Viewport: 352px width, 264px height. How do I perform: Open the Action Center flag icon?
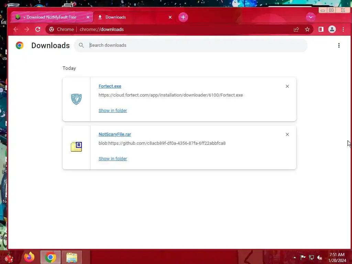(303, 257)
